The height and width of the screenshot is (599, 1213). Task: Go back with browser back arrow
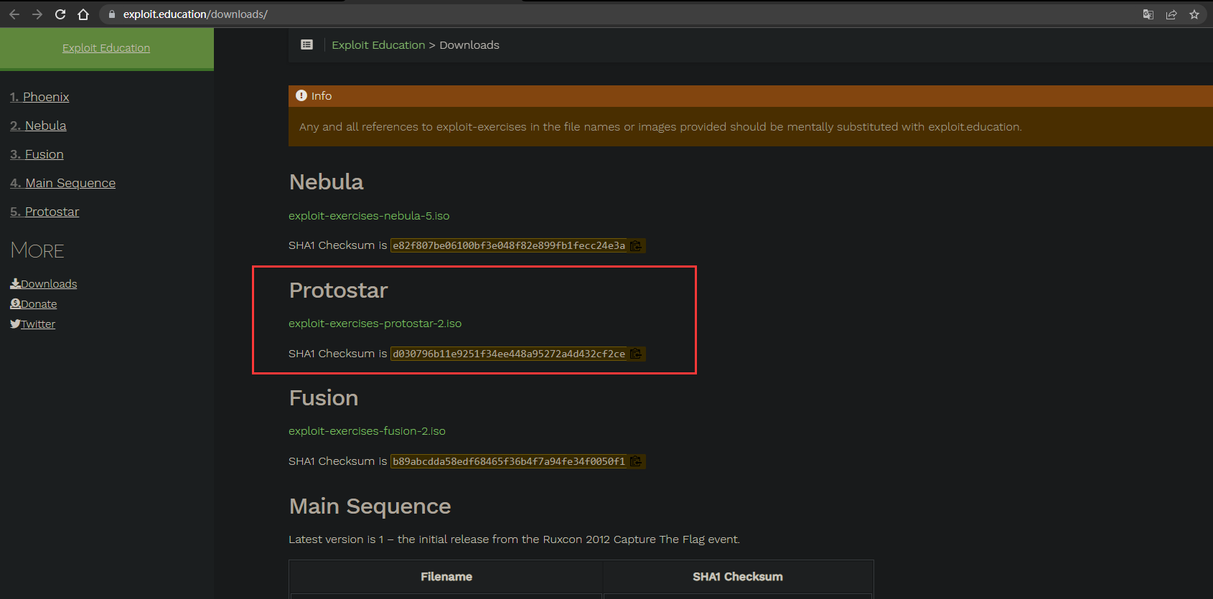[x=14, y=14]
